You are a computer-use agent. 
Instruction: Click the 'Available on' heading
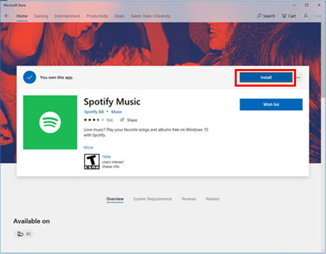coord(31,221)
